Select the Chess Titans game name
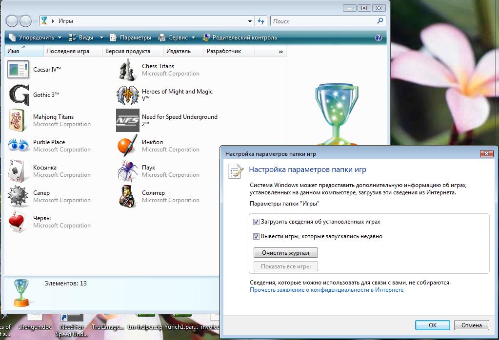Image resolution: width=499 pixels, height=340 pixels. [x=158, y=66]
